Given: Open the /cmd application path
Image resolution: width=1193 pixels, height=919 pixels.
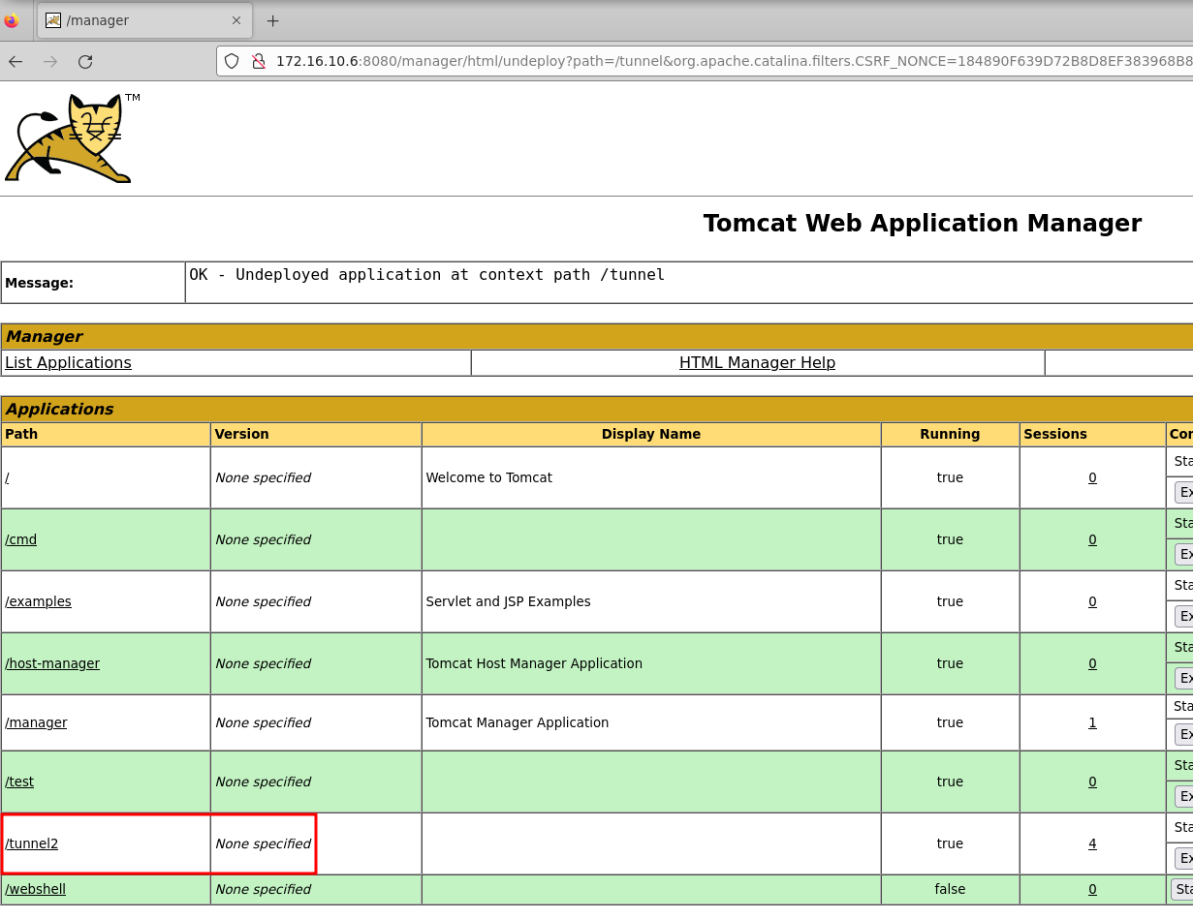Looking at the screenshot, I should pos(21,539).
